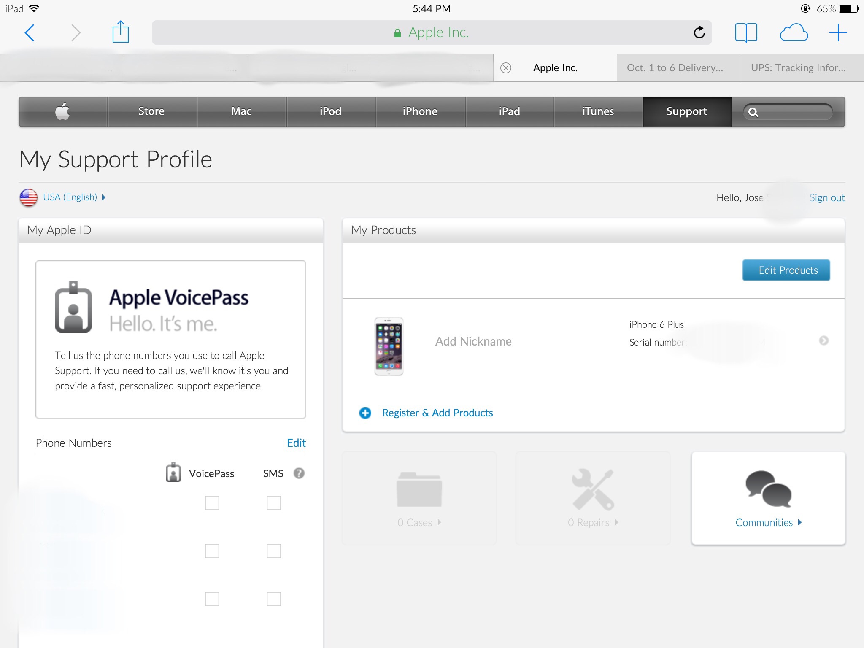This screenshot has width=864, height=648.
Task: Click the Safari address bar
Action: (x=432, y=32)
